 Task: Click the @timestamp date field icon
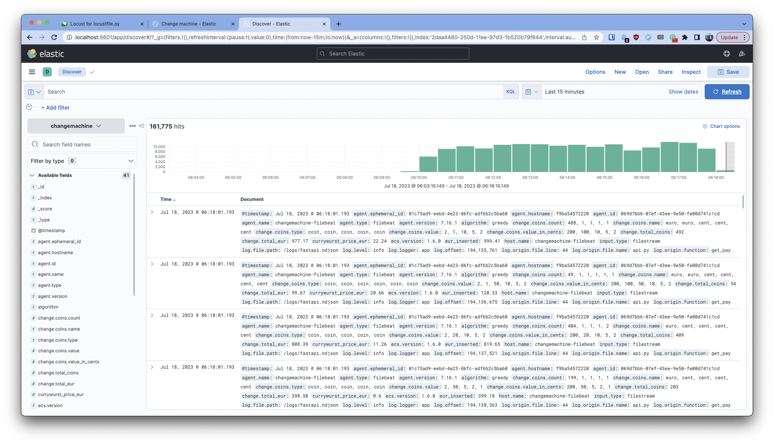coord(34,231)
